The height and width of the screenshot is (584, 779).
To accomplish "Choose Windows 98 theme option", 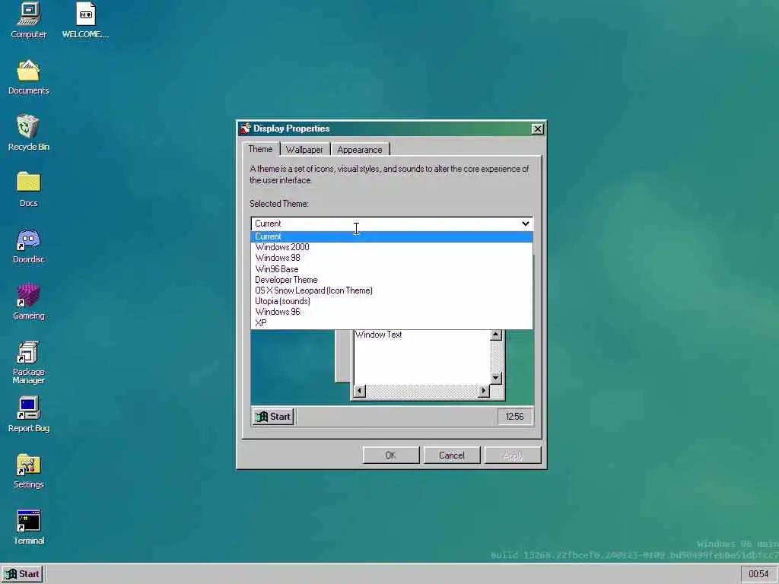I will [x=392, y=258].
